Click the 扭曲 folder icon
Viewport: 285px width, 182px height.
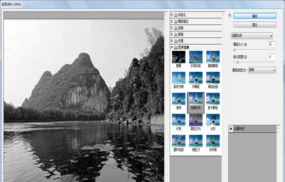tap(176, 28)
